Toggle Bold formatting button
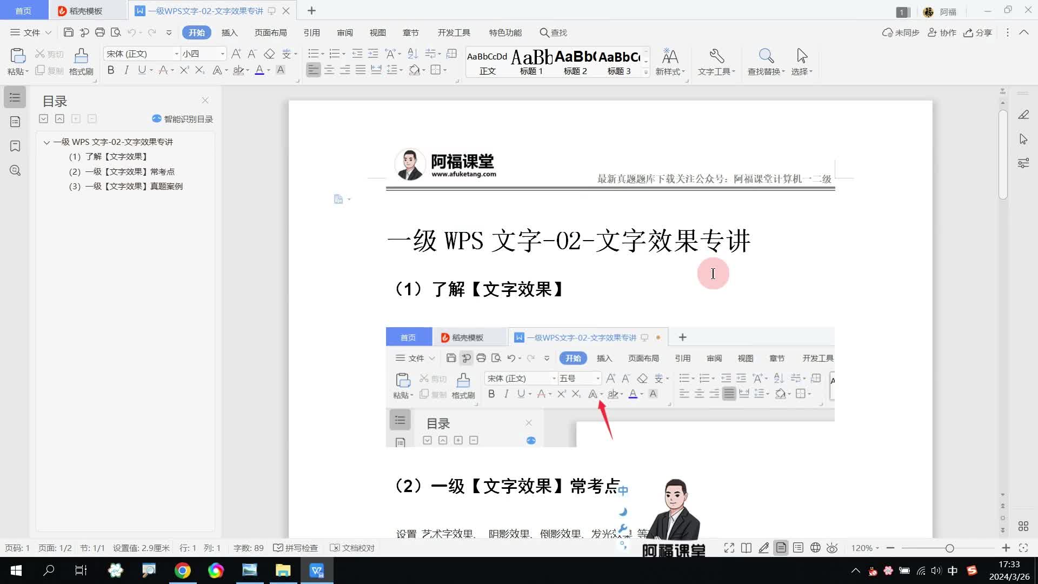 tap(111, 70)
